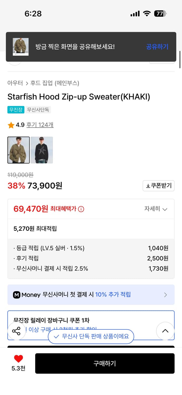
Task: Open the share icon at bottom left
Action: coord(16,331)
